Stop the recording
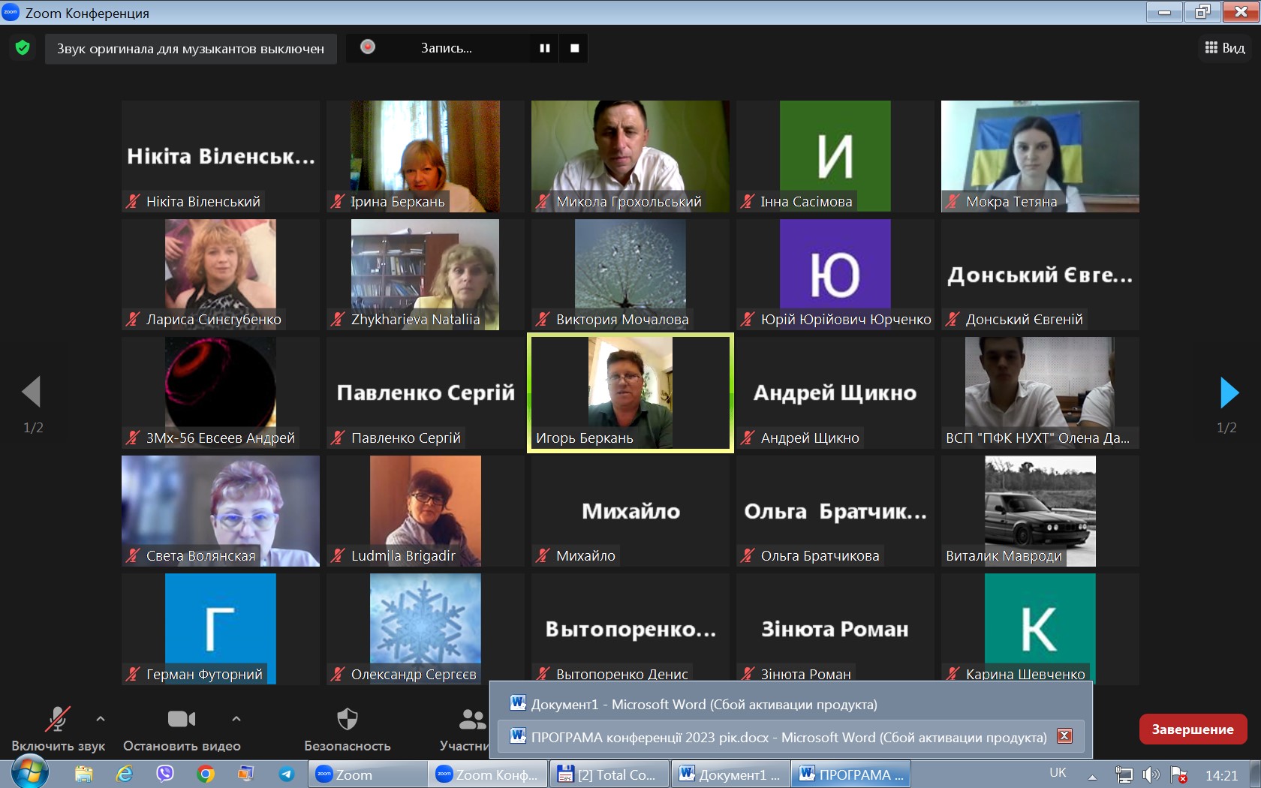The width and height of the screenshot is (1261, 788). click(x=575, y=48)
